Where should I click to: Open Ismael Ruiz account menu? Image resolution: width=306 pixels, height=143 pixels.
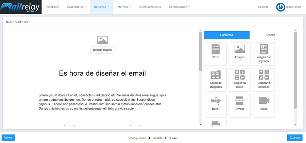pyautogui.click(x=293, y=7)
